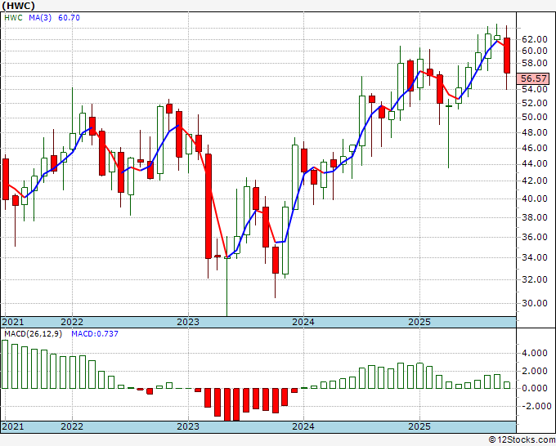Click the "60.70" moving average value
This screenshot has width=556, height=446.
69,18
